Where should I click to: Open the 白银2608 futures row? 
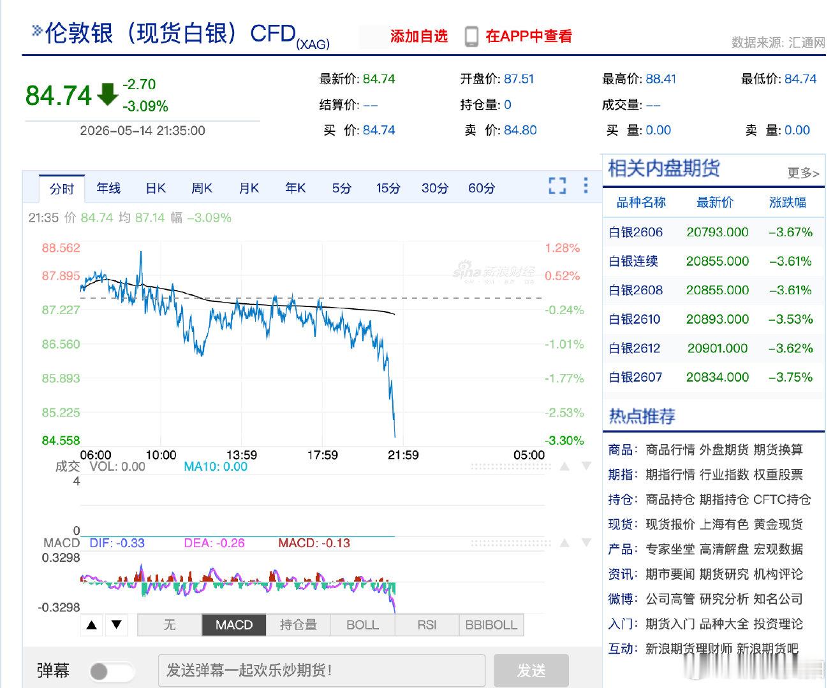pyautogui.click(x=713, y=290)
